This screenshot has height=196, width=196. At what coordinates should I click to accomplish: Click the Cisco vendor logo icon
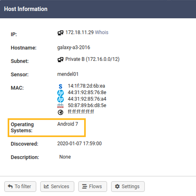[x=60, y=106]
